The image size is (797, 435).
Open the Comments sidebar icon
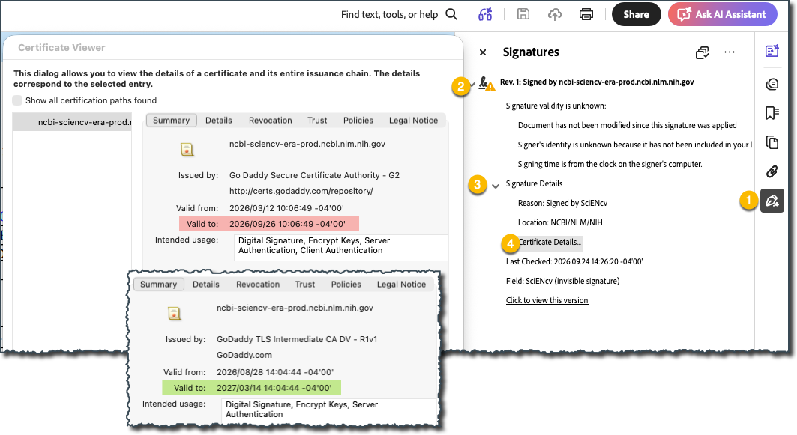pyautogui.click(x=772, y=84)
